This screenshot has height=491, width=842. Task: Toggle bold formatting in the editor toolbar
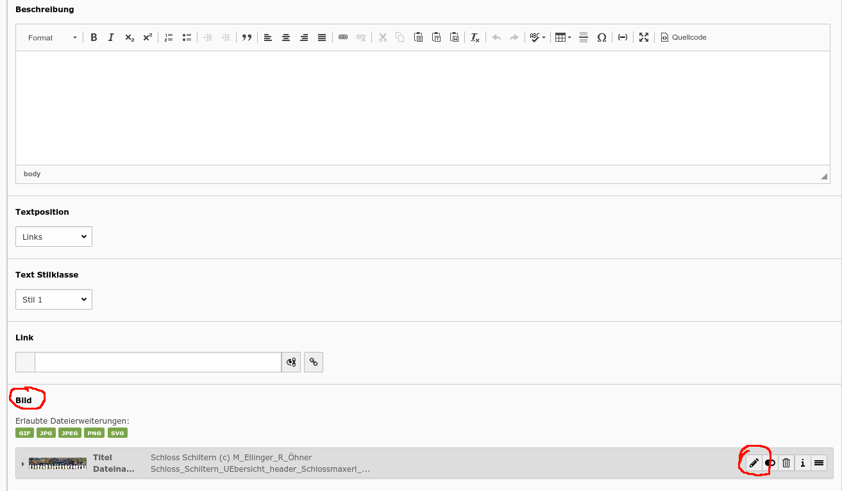[x=94, y=37]
